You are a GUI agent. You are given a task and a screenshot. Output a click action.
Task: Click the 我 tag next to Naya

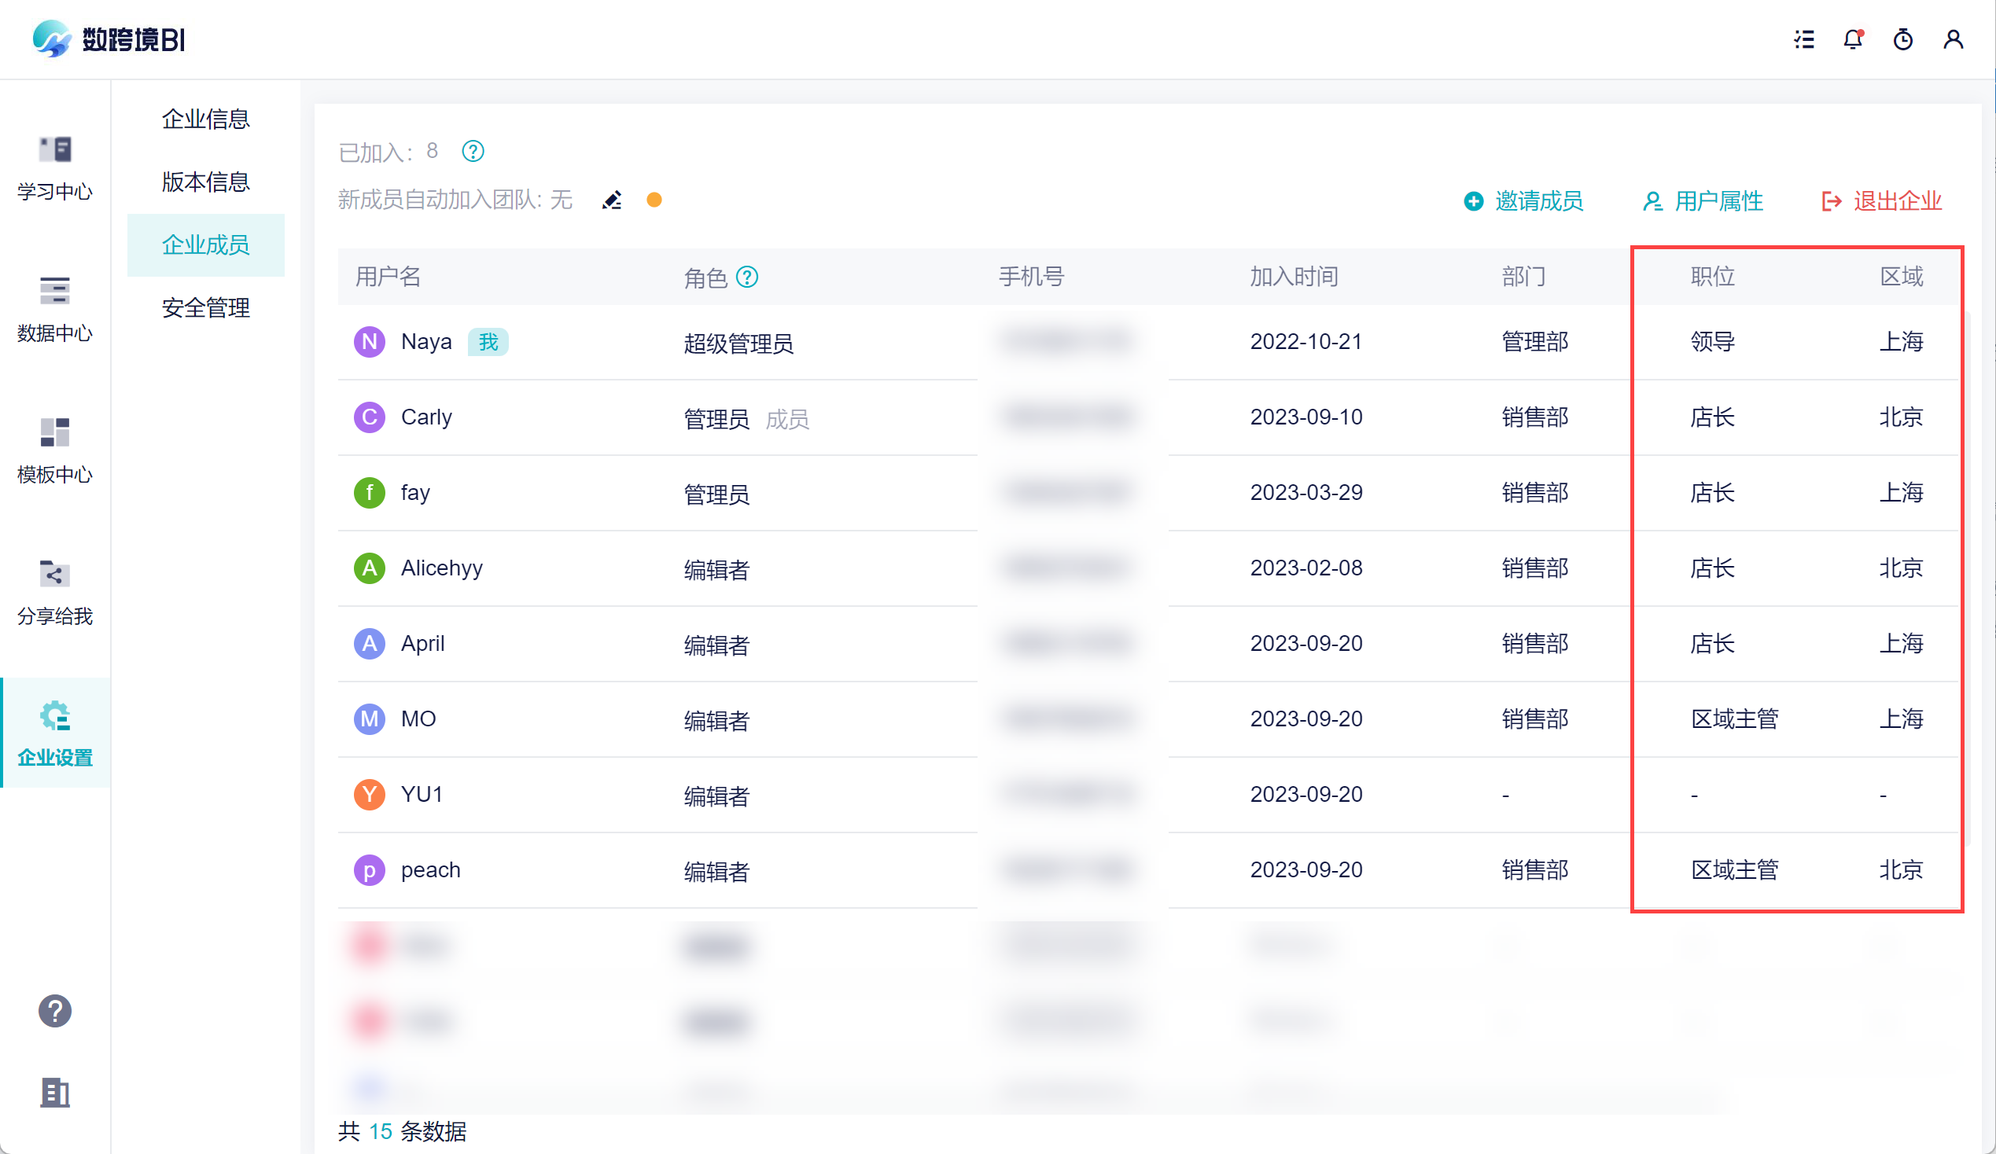tap(488, 342)
